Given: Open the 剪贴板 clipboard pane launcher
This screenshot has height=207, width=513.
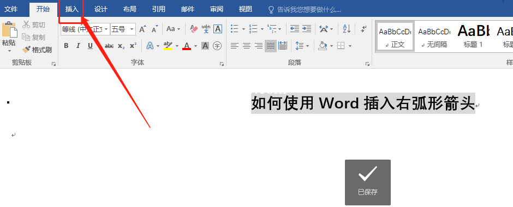Looking at the screenshot, I should (53, 64).
